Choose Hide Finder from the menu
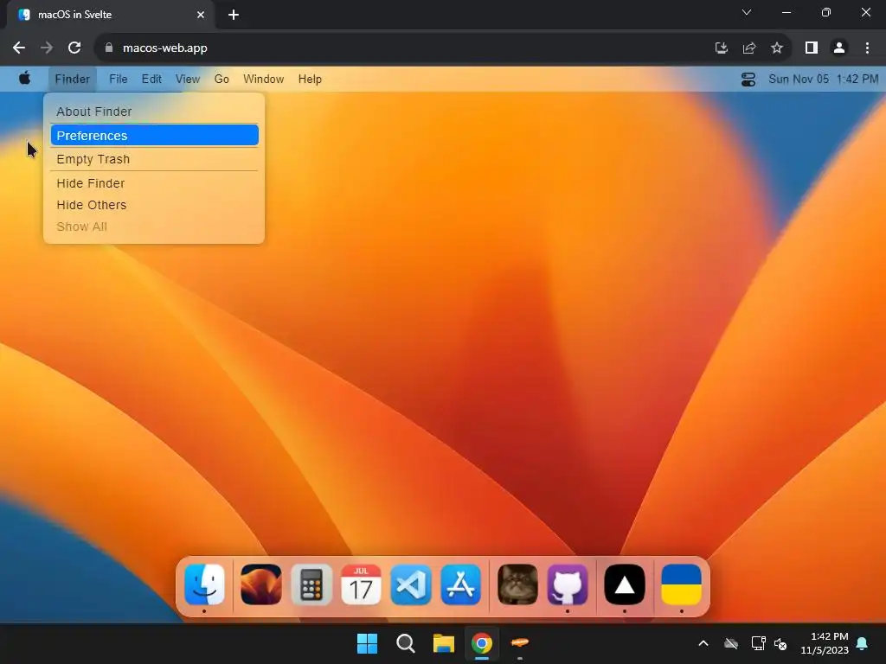This screenshot has width=886, height=664. [x=154, y=183]
